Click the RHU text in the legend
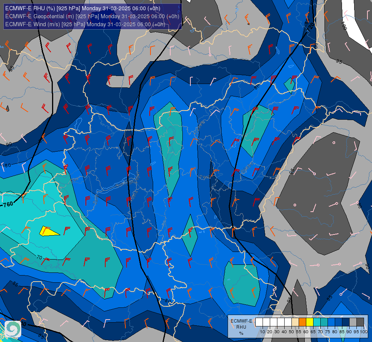This screenshot has height=342, width=372. tap(241, 327)
